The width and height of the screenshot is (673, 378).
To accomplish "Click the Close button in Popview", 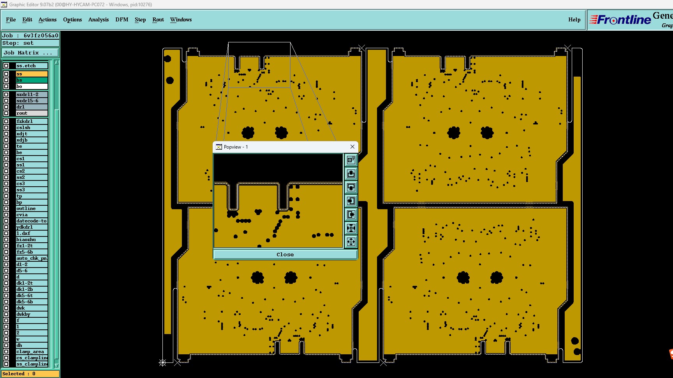I will [x=285, y=254].
